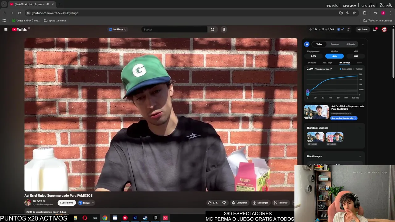
Task: Click the trophy extension icon in header
Action: click(x=348, y=30)
